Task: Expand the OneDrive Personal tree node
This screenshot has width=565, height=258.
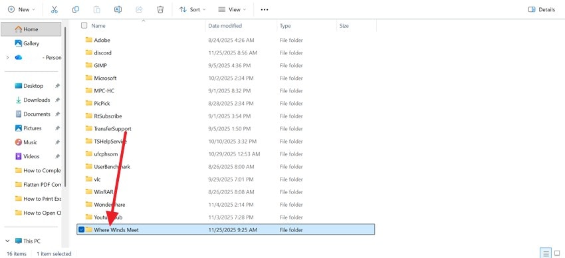Action: [x=7, y=57]
